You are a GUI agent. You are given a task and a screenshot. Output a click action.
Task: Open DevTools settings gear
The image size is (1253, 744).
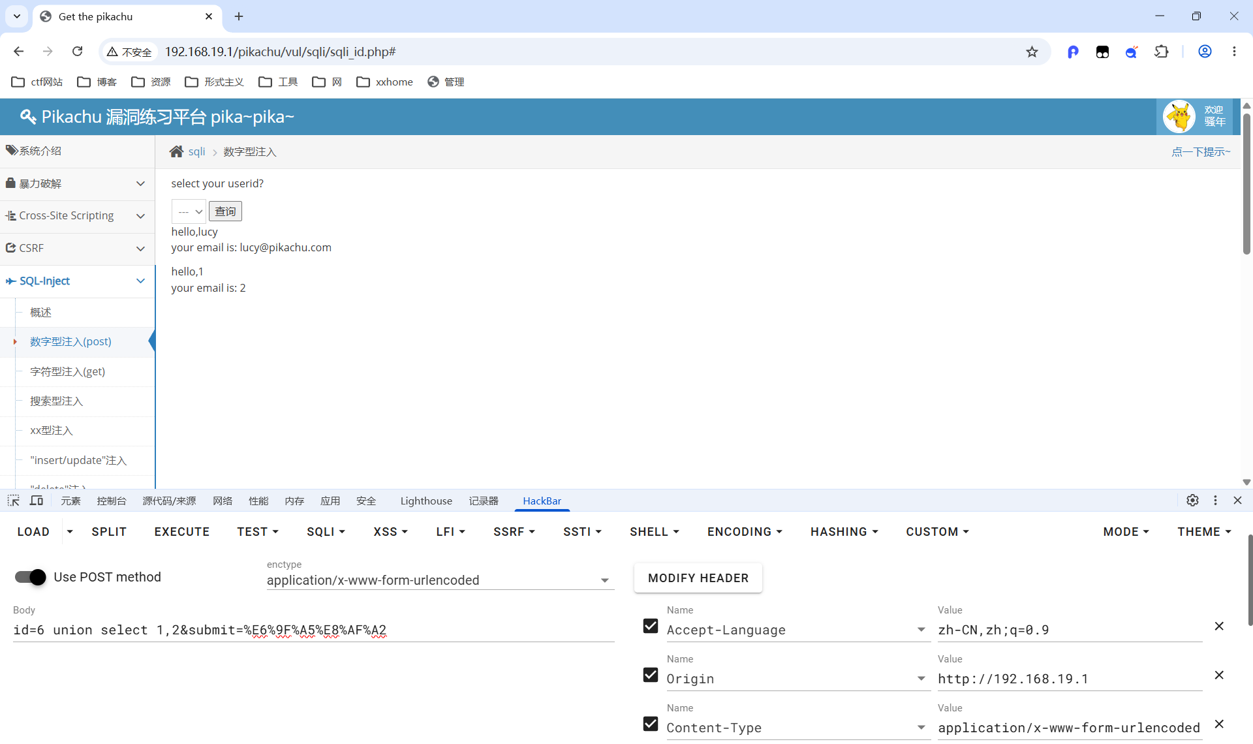coord(1192,500)
